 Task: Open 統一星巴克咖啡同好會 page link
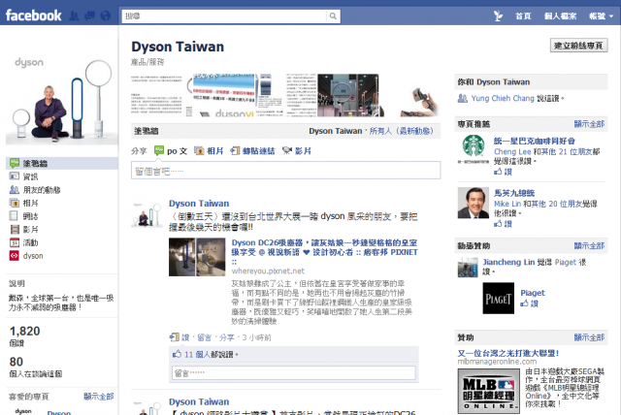pyautogui.click(x=535, y=141)
